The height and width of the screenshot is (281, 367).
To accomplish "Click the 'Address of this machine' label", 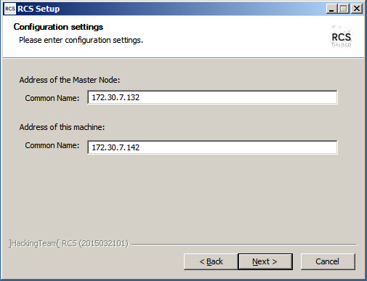I will (x=62, y=127).
